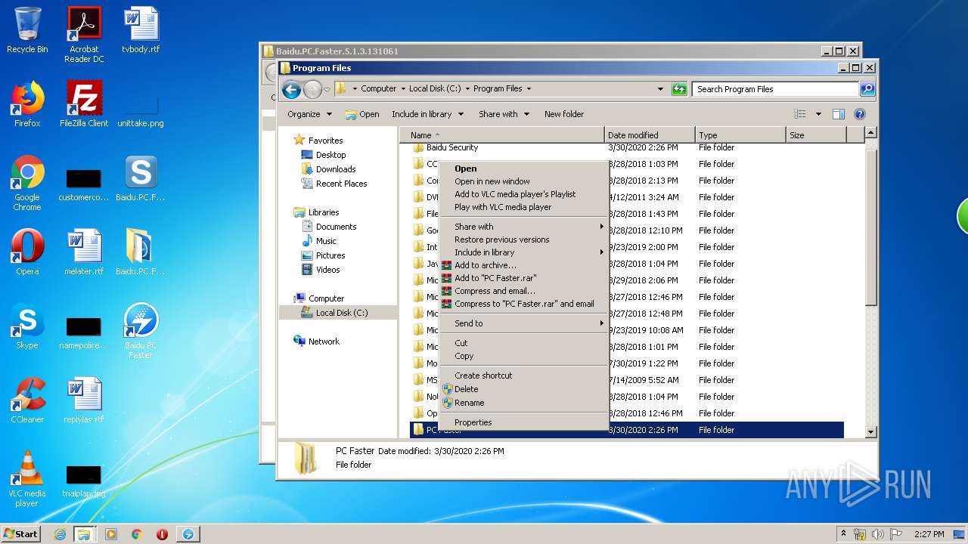Viewport: 968px width, 544px height.
Task: Select Desktop under Favorites
Action: [x=330, y=155]
